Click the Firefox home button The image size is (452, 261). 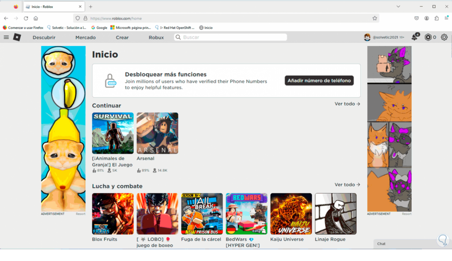36,18
